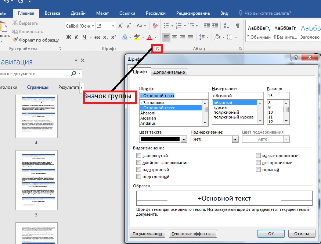This screenshot has height=244, width=321.
Task: Apply subscript formatting in ribbon
Action: coord(105,37)
